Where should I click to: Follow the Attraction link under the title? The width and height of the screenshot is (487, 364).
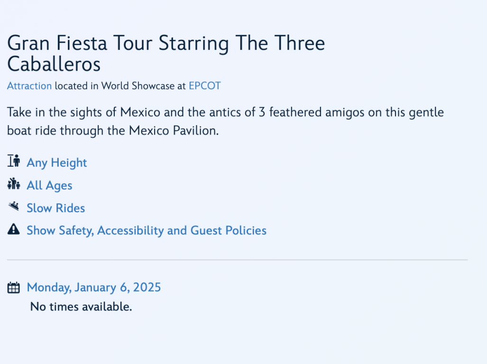point(29,86)
